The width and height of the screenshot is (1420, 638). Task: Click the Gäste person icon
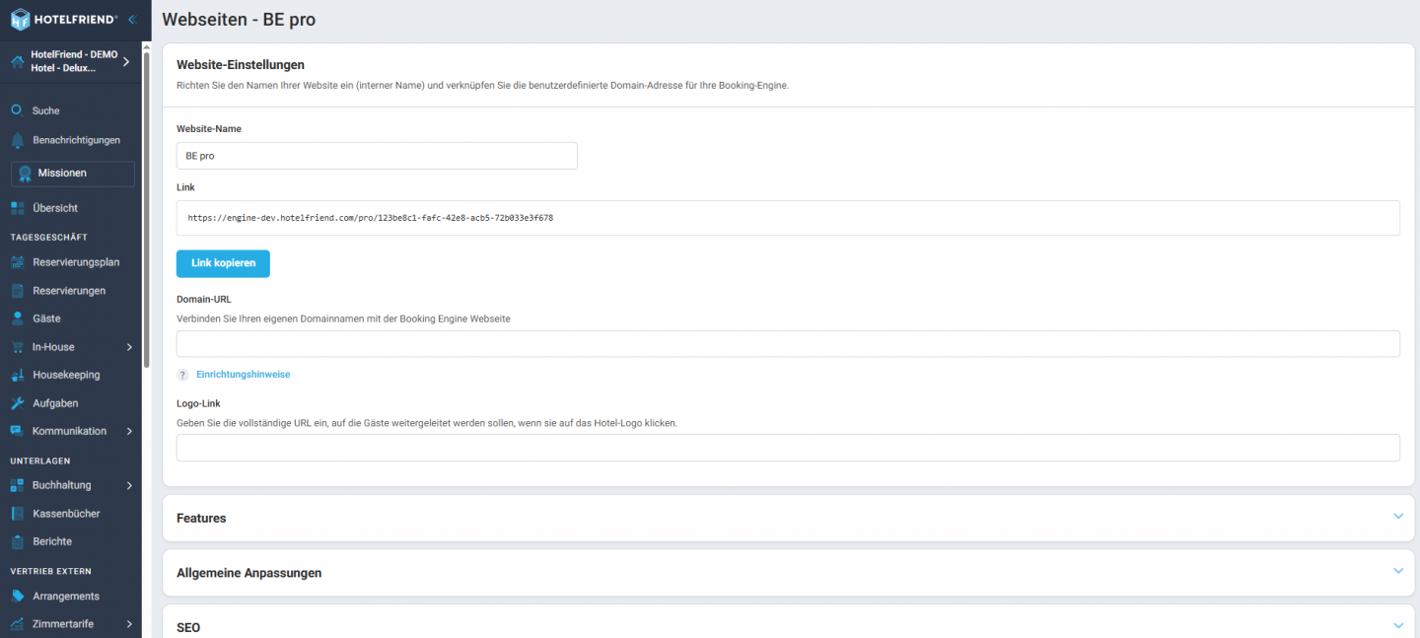click(x=17, y=319)
